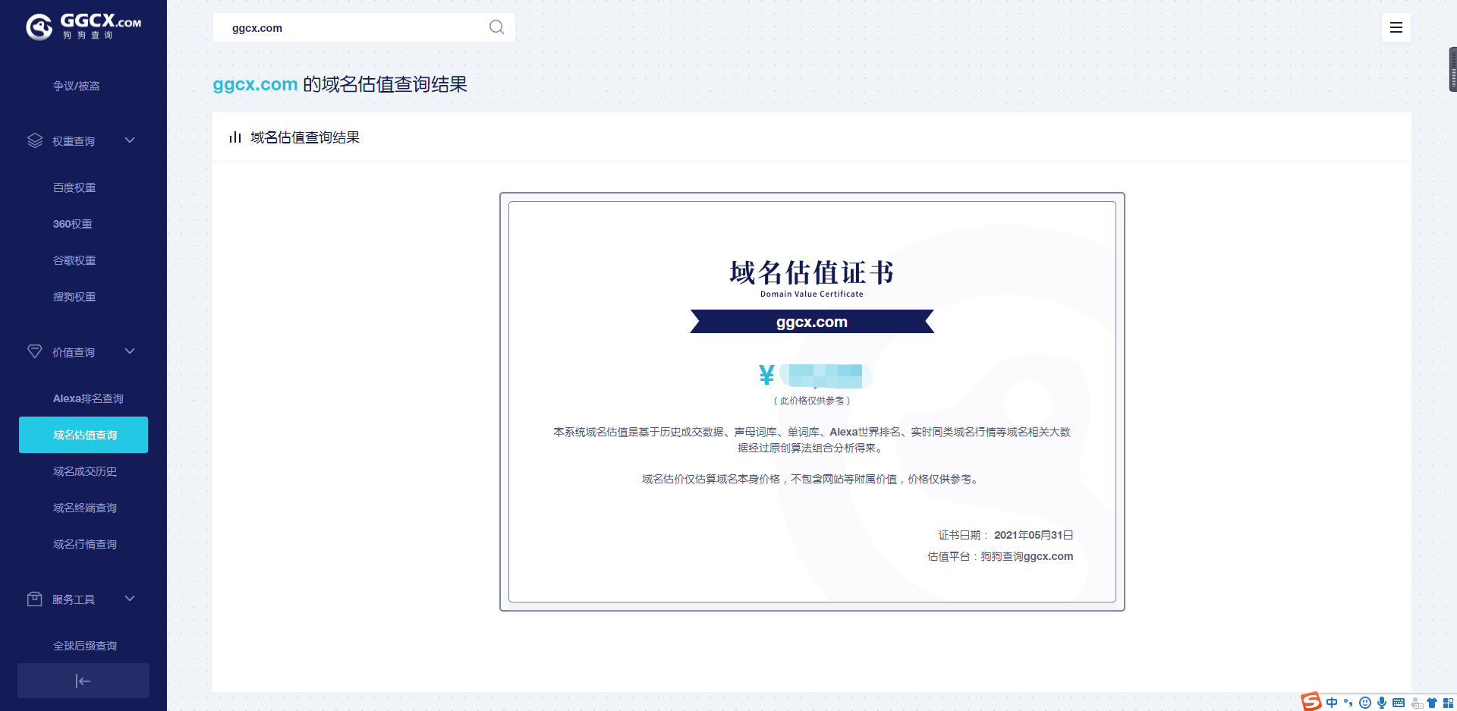Open the Sogou emoji smiley panel

[x=1365, y=703]
